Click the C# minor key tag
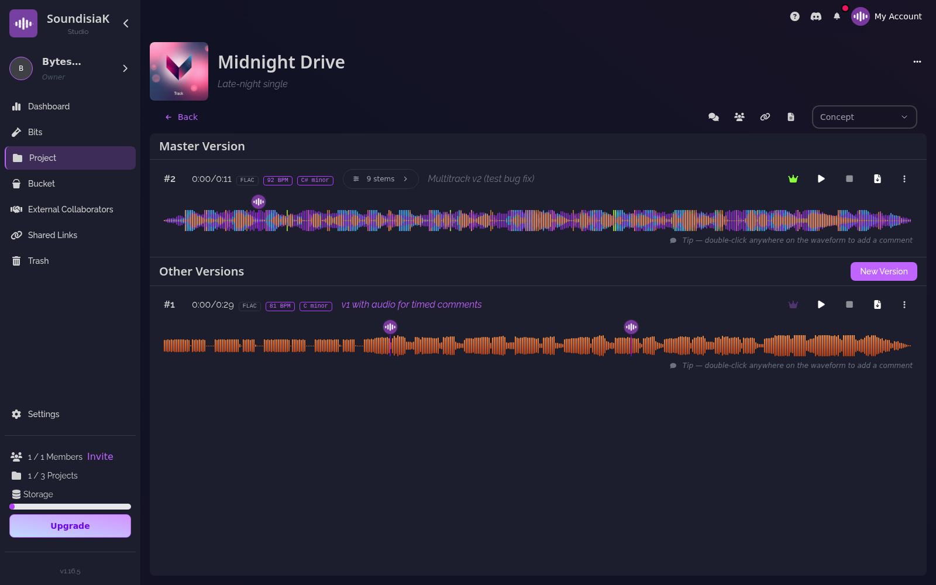This screenshot has width=936, height=585. (x=315, y=180)
